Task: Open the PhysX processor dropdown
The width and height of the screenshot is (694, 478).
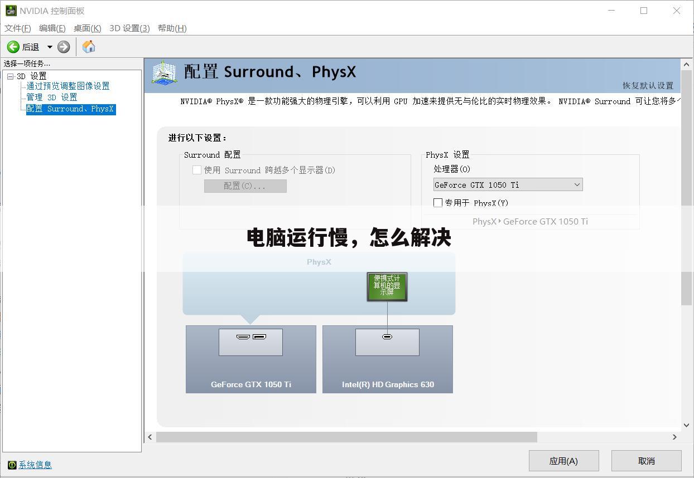Action: [x=508, y=184]
